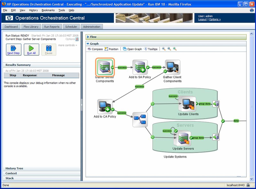256x189 pixels.
Task: Click the Clients lane start connector
Action: 153,104
